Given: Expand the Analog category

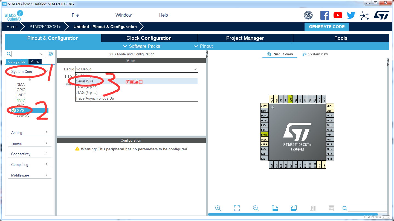Looking at the screenshot, I should click(30, 133).
